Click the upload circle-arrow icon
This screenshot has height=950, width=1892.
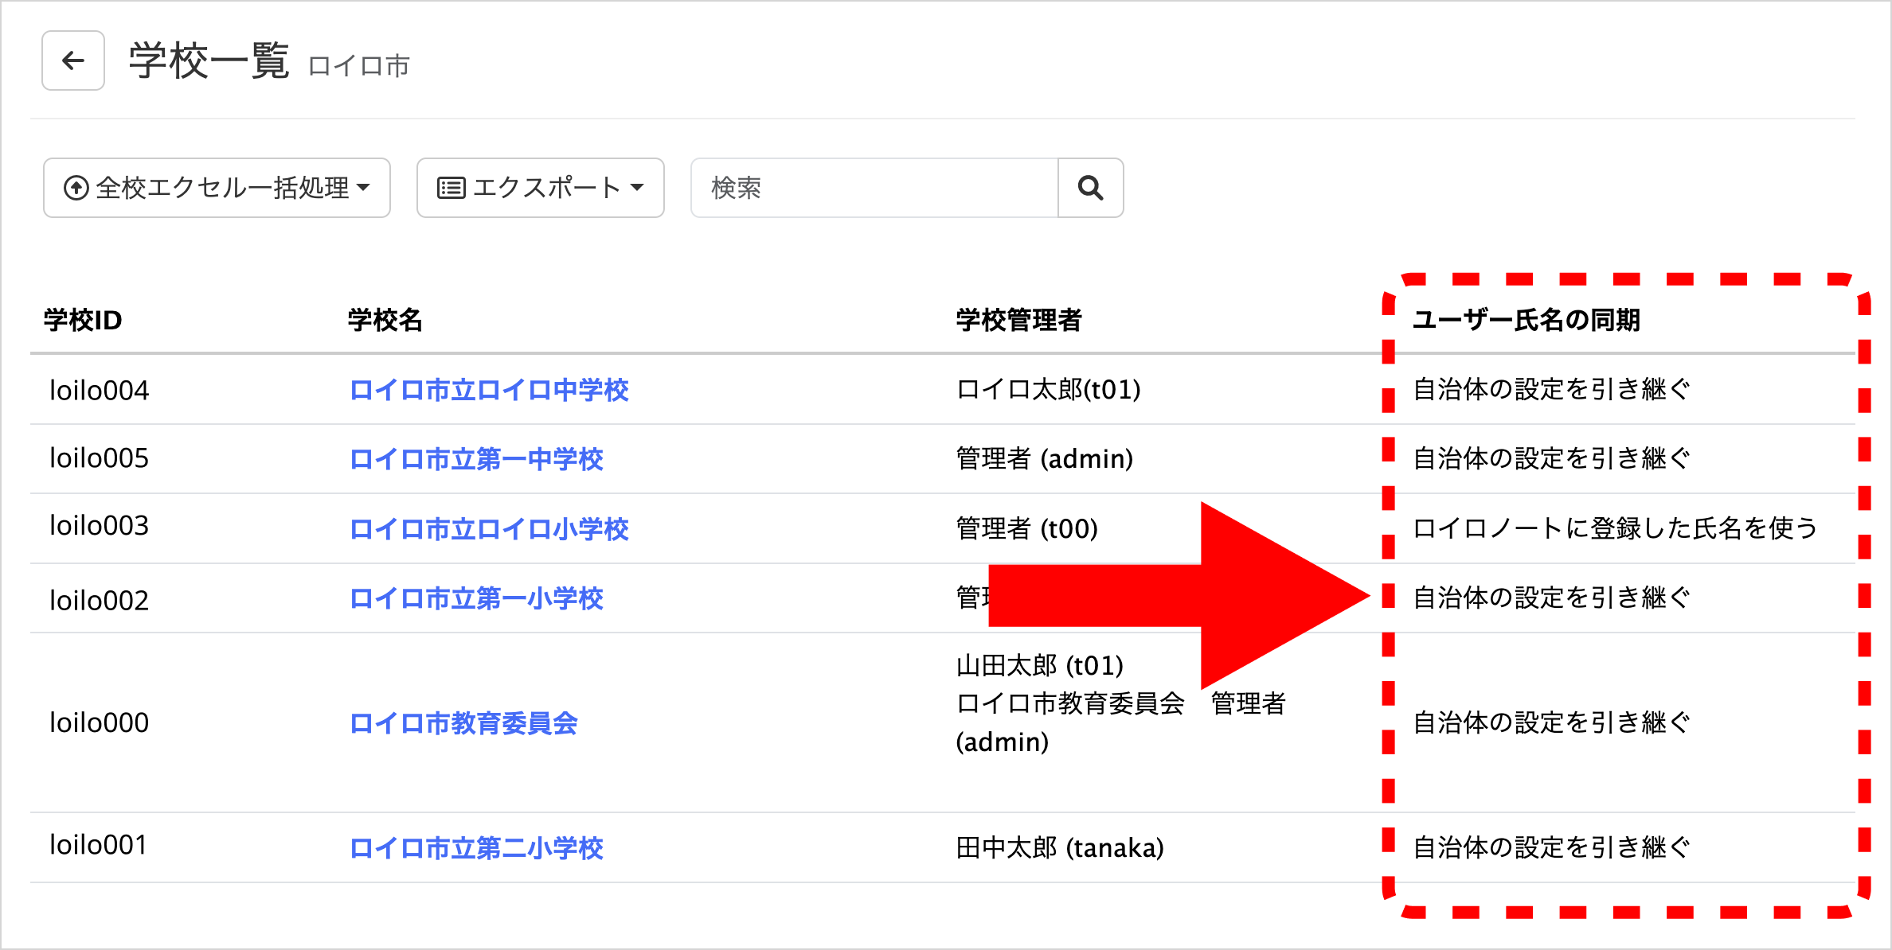coord(76,188)
